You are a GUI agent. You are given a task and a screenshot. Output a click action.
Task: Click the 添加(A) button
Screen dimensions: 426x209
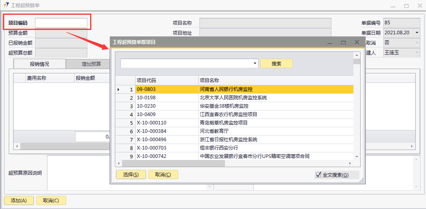click(x=19, y=201)
